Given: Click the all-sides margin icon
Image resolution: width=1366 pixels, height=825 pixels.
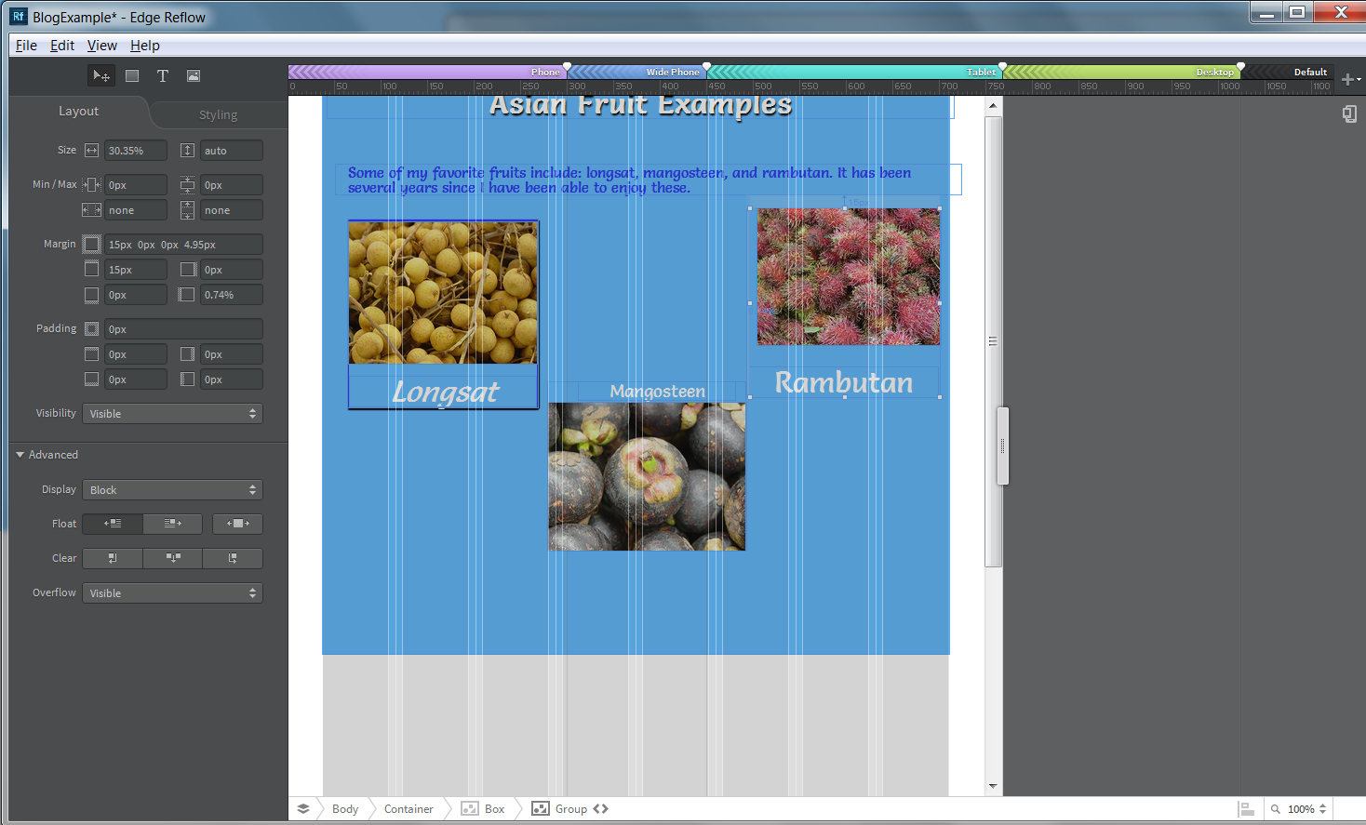Looking at the screenshot, I should point(91,244).
